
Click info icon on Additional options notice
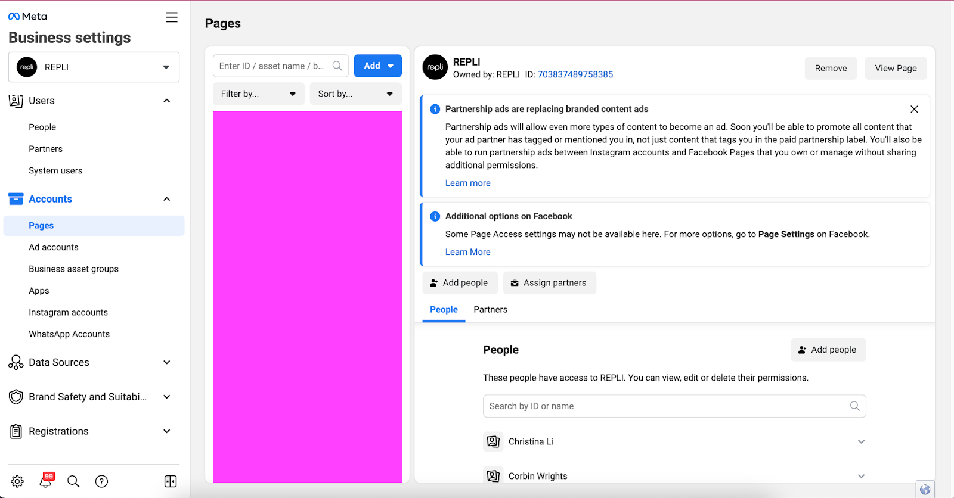(435, 216)
